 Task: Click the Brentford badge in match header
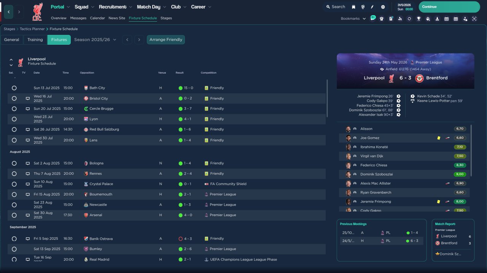pyautogui.click(x=419, y=78)
